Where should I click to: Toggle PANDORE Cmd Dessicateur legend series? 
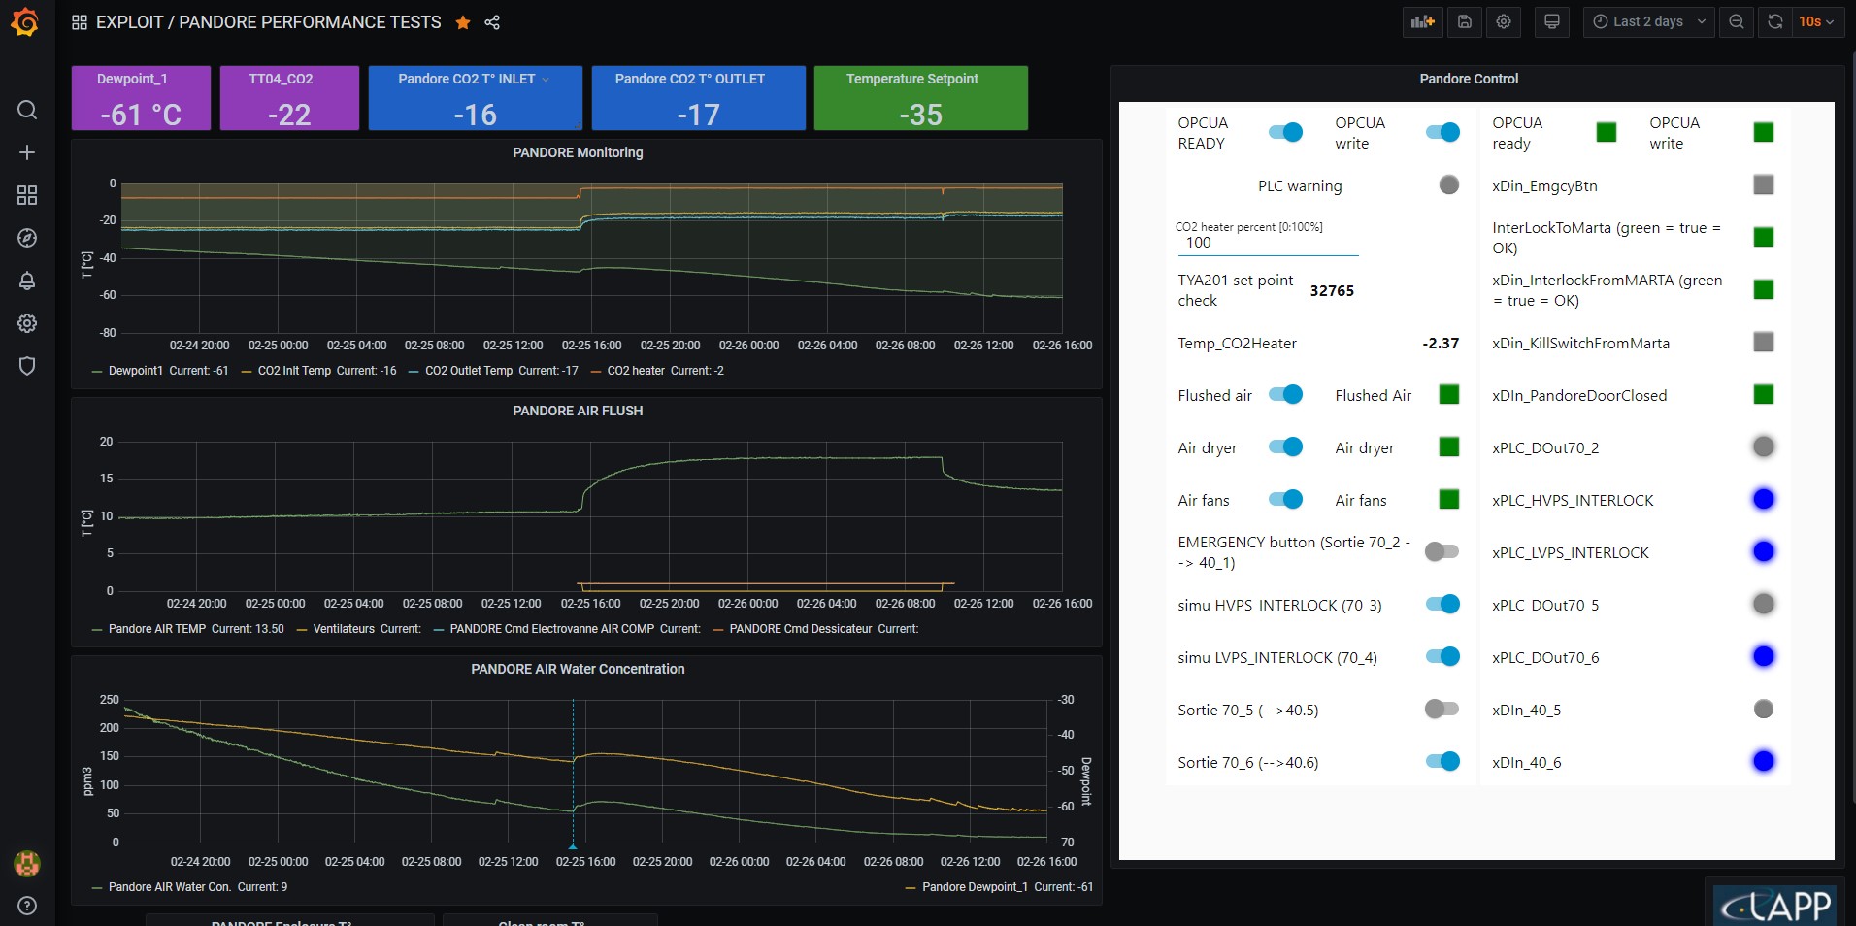point(801,629)
